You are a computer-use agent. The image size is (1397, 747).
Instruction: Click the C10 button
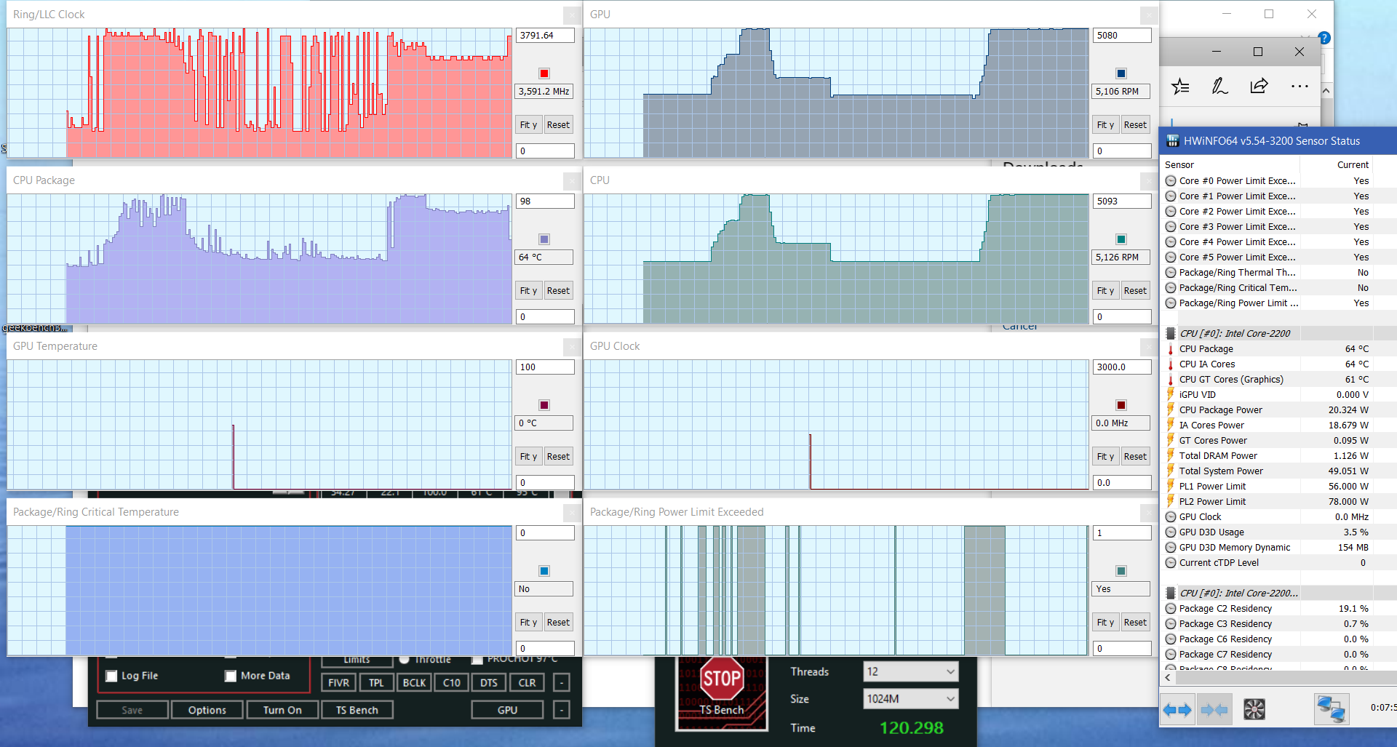click(x=452, y=683)
